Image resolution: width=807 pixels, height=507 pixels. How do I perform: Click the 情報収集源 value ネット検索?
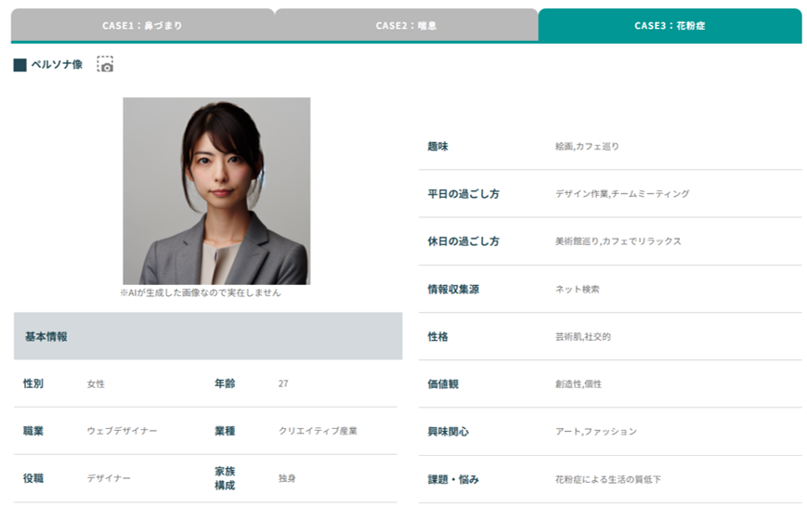[578, 289]
